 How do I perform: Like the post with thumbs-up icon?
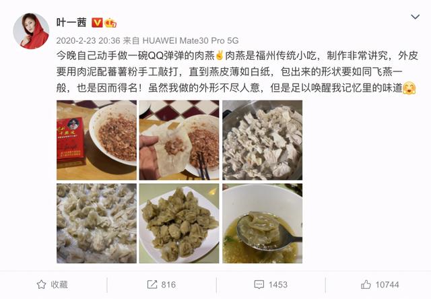366,284
